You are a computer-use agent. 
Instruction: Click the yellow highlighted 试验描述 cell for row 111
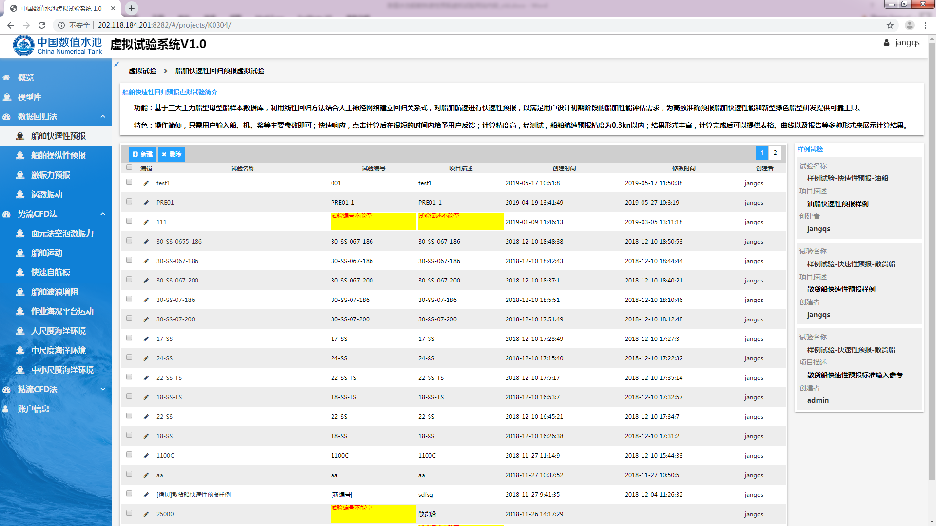tap(460, 222)
